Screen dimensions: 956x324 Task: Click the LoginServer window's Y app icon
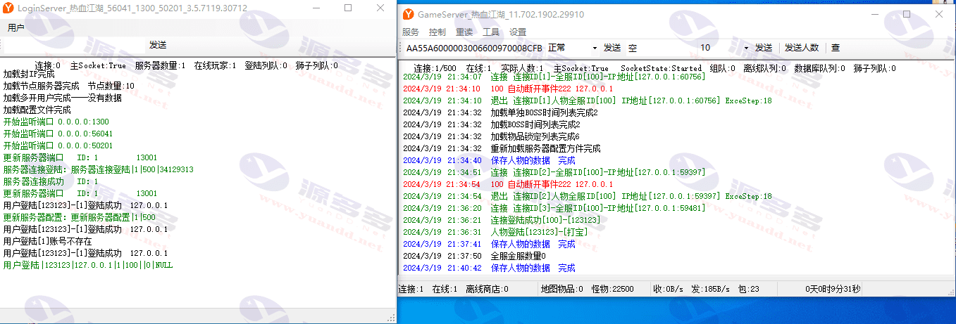click(7, 8)
